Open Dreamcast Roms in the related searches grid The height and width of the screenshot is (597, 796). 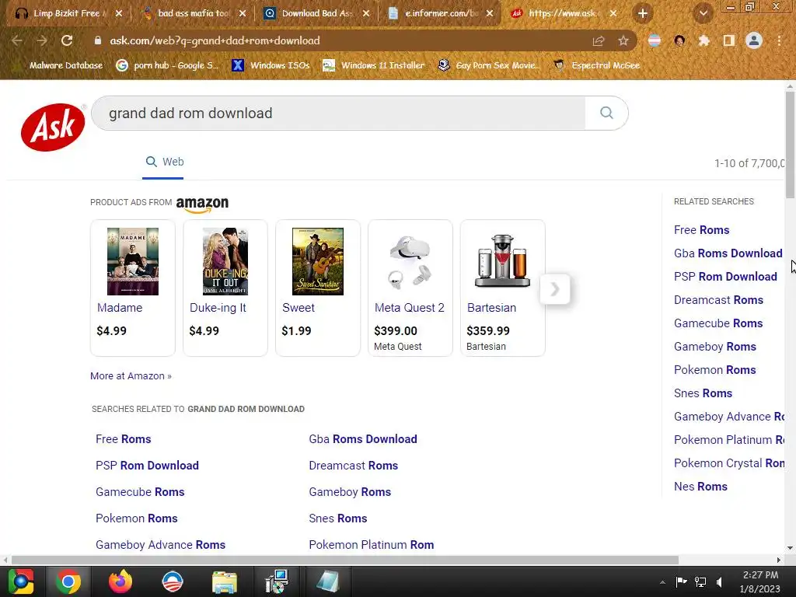[x=354, y=466]
